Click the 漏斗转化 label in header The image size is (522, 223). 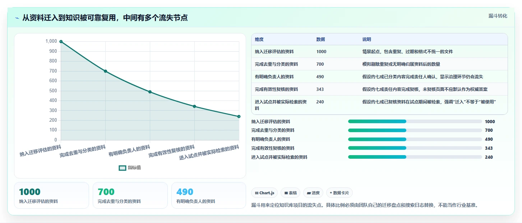pyautogui.click(x=498, y=16)
